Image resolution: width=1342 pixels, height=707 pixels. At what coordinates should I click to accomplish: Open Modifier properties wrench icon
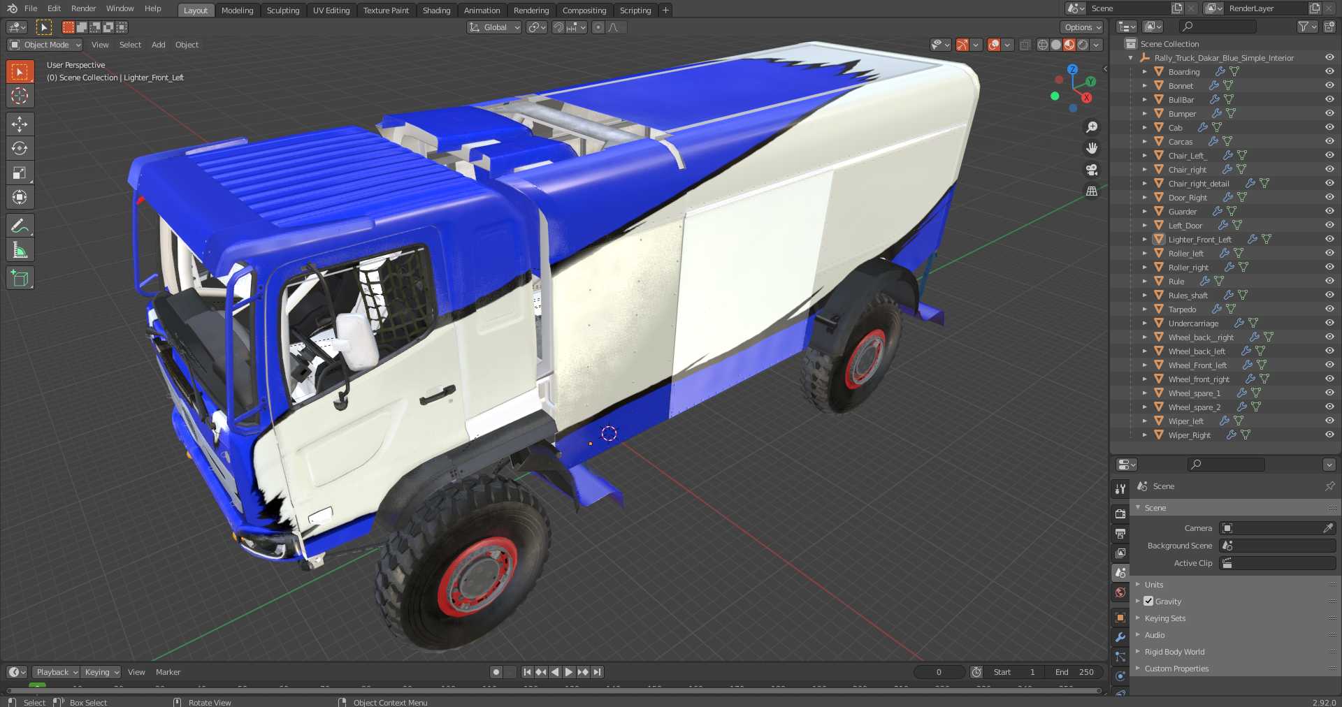(1120, 637)
